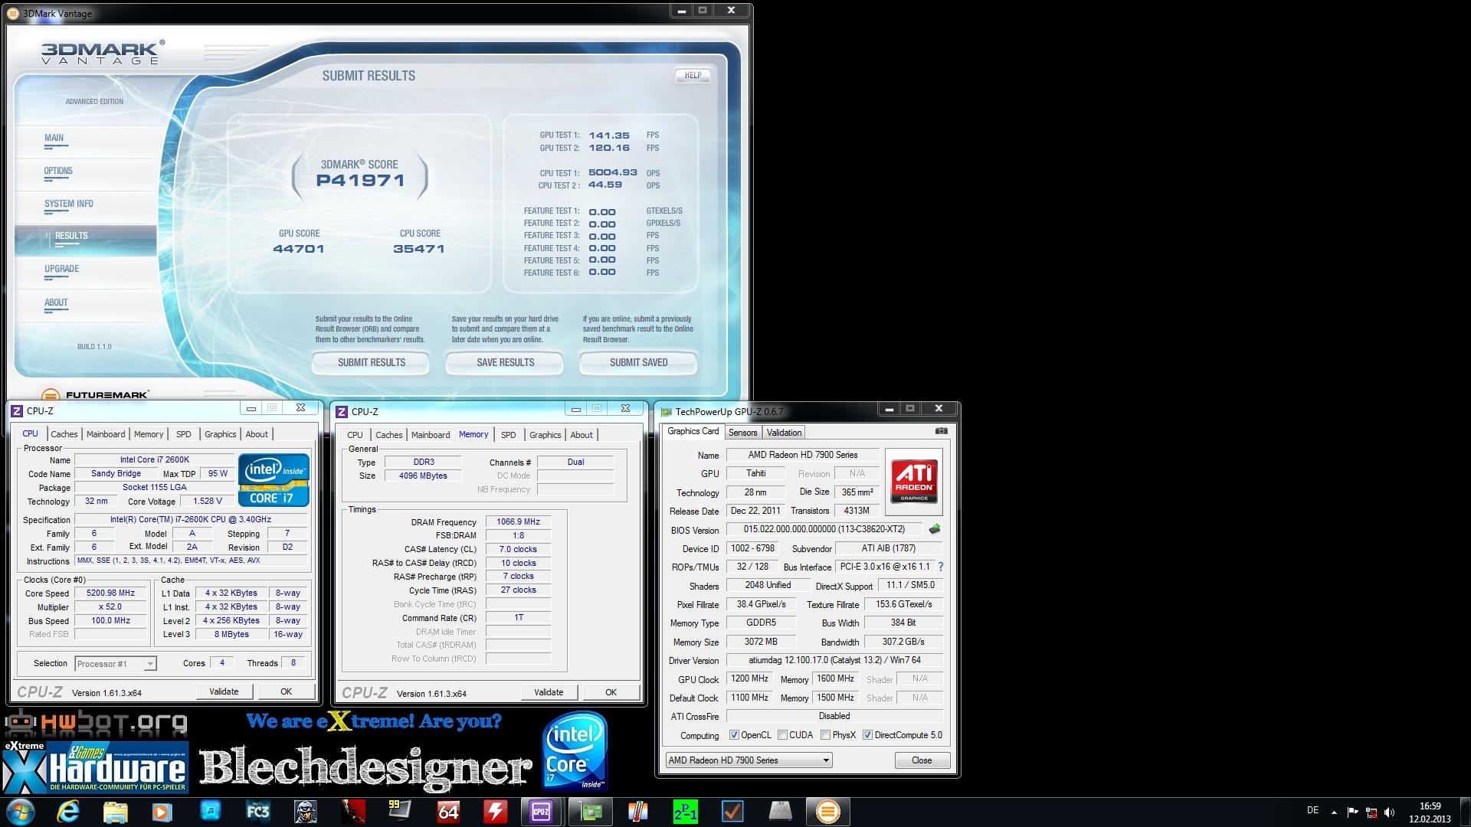Click OK in right CPU-Z Memory window
Viewport: 1471px width, 827px height.
pos(611,692)
